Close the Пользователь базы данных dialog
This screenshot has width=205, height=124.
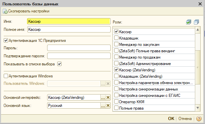(x=200, y=4)
